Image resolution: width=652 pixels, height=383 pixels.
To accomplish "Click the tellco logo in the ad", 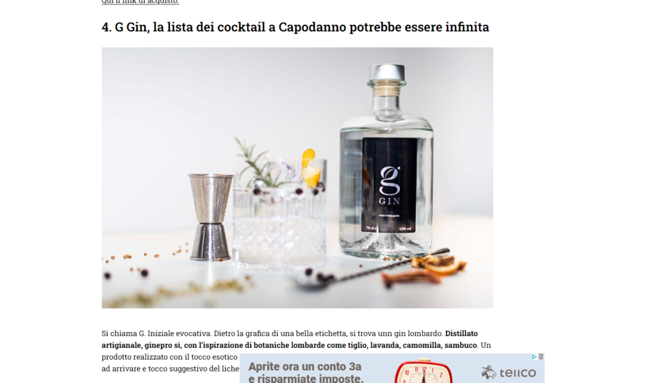I will [x=509, y=372].
